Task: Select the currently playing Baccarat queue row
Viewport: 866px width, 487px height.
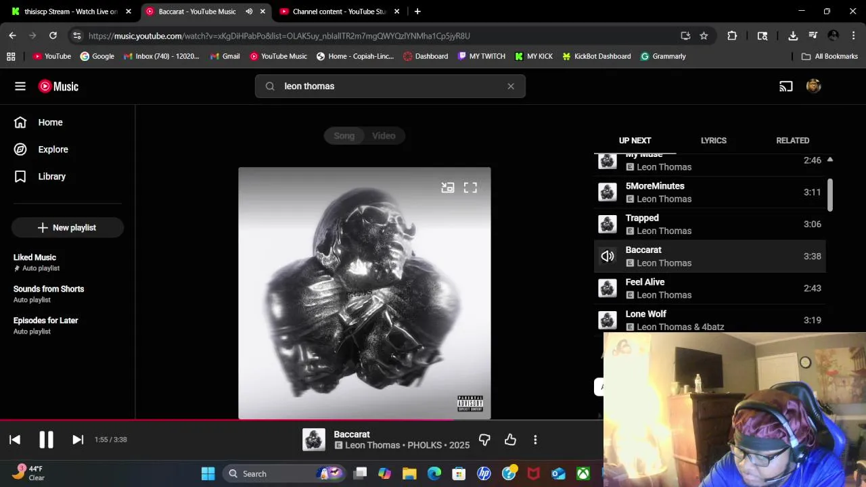Action: pos(710,256)
